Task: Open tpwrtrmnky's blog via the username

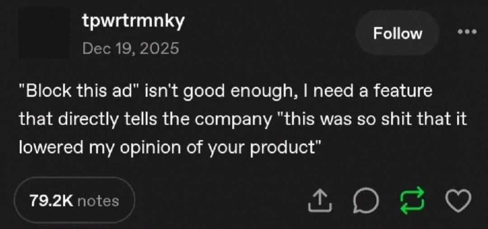Action: (133, 23)
